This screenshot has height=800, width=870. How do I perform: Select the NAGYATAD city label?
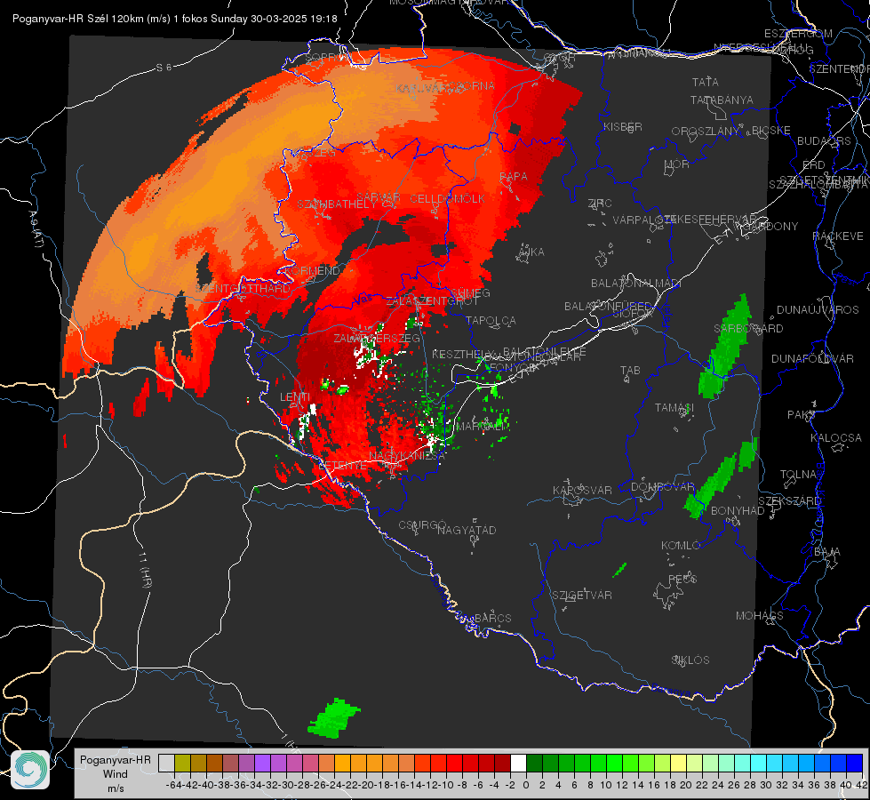pyautogui.click(x=467, y=530)
